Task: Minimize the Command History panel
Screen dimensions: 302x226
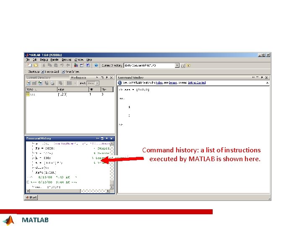Action: coord(97,139)
